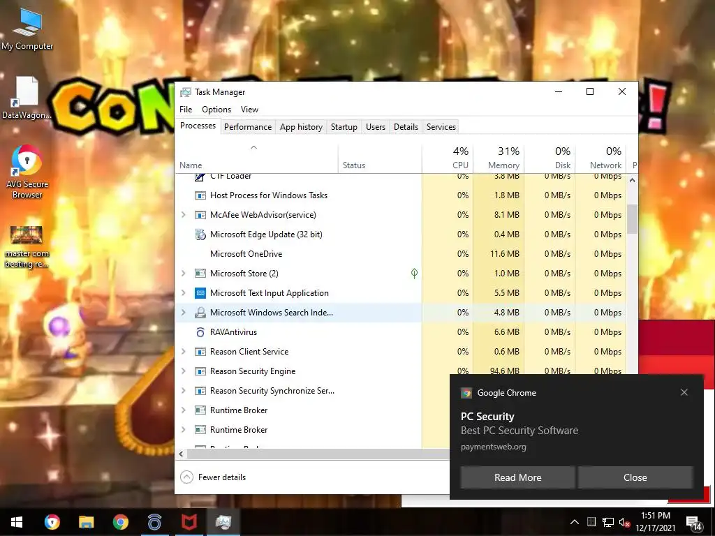Click the green leaf status icon on the Microsoft Store row
Image resolution: width=715 pixels, height=536 pixels.
pyautogui.click(x=414, y=274)
